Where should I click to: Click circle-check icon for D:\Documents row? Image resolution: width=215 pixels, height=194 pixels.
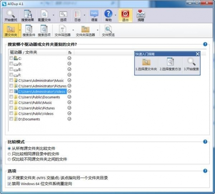coord(69,119)
